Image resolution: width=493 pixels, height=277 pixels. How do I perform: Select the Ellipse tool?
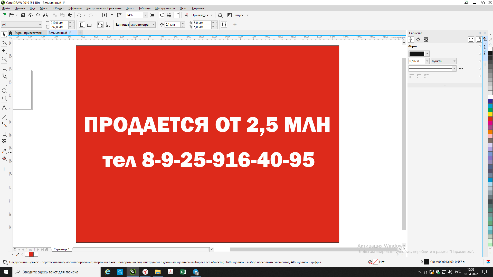(x=4, y=91)
